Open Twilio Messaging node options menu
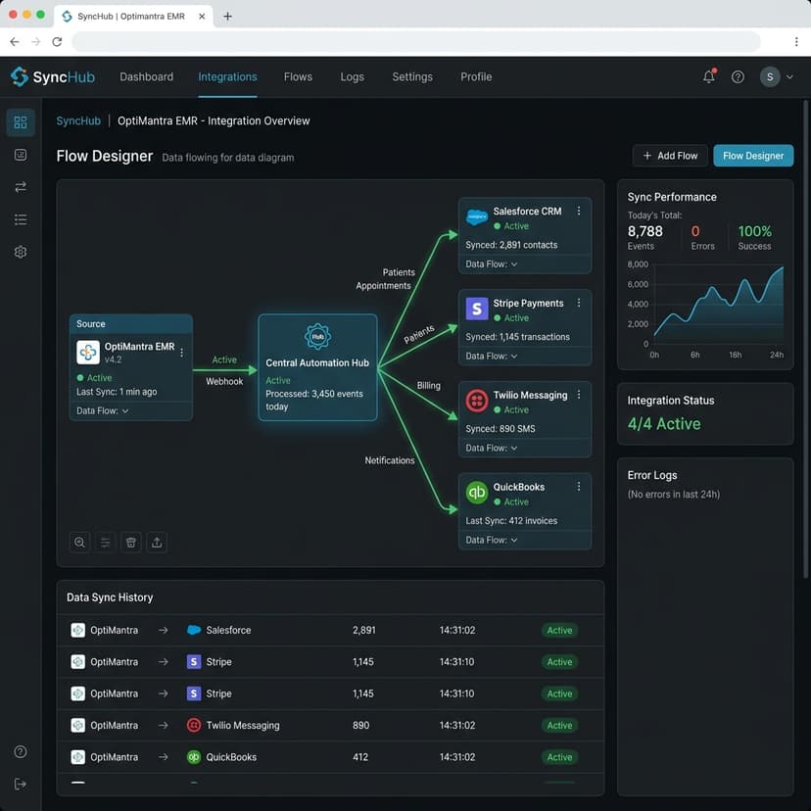811x811 pixels. [578, 395]
